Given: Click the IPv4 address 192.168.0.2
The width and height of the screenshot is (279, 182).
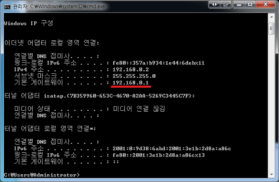Looking at the screenshot, I should click(x=130, y=70).
